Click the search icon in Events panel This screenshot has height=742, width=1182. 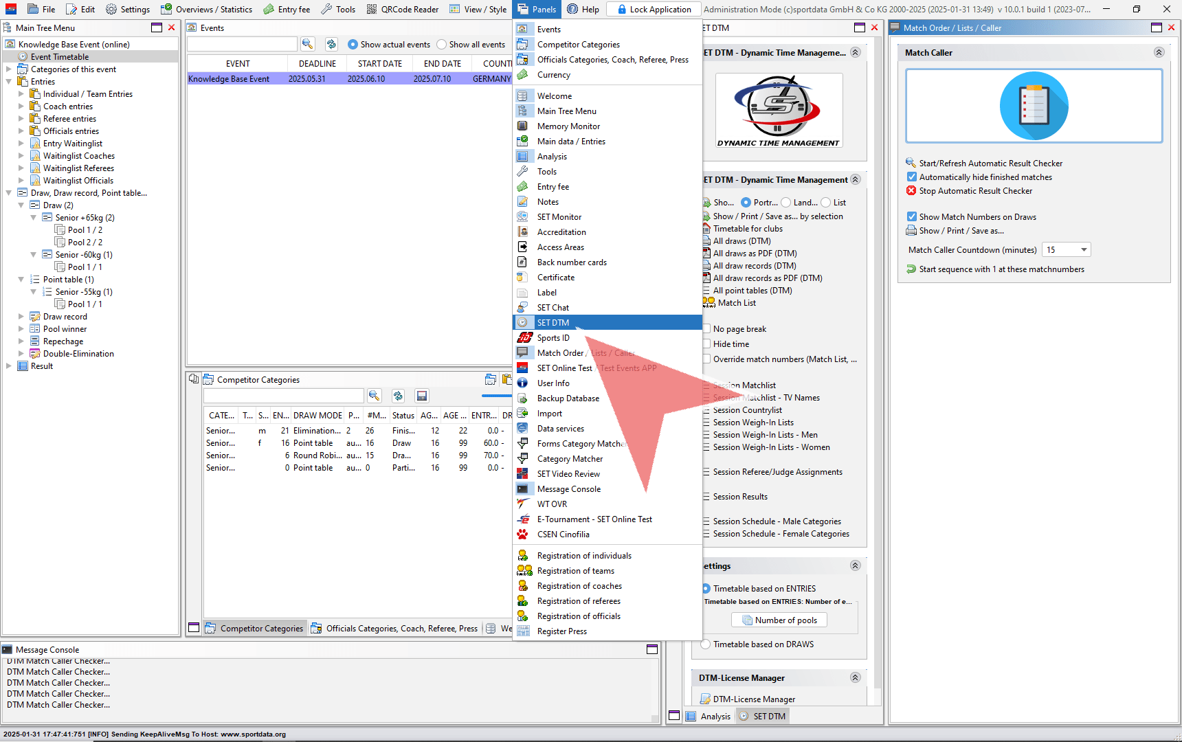pyautogui.click(x=307, y=44)
